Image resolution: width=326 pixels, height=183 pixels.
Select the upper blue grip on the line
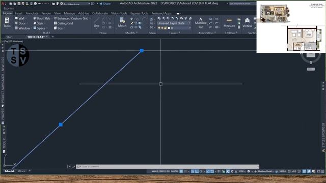(142, 50)
